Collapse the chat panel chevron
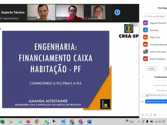 [x=143, y=77]
